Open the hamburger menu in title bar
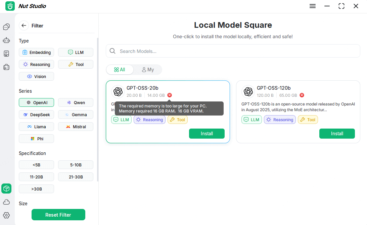This screenshot has width=367, height=225. click(x=313, y=6)
